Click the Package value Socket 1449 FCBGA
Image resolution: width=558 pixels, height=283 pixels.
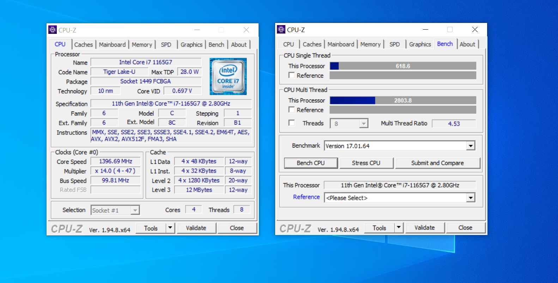[146, 81]
